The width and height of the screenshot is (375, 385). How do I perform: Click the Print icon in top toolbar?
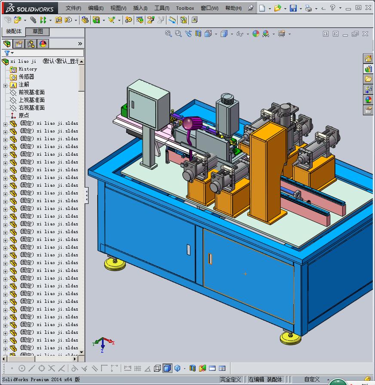308,8
